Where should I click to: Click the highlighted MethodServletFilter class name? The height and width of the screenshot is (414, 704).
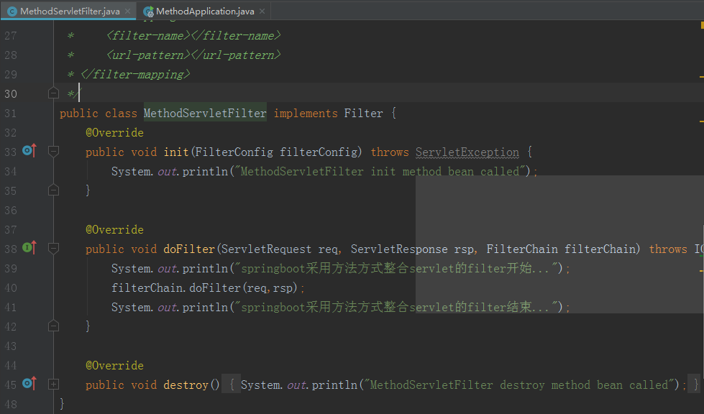click(x=204, y=113)
